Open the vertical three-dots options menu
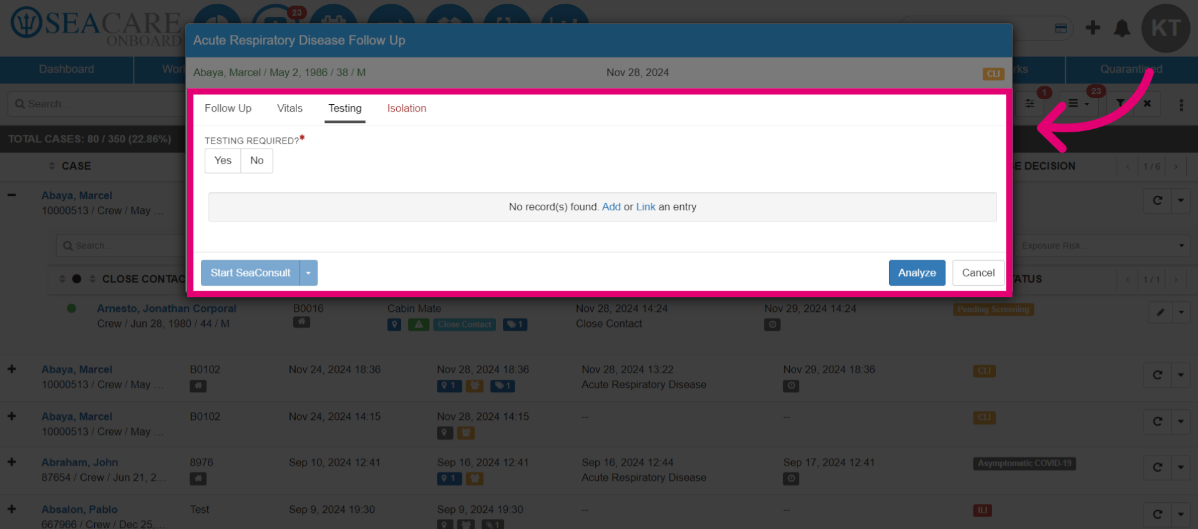Viewport: 1198px width, 529px height. [1181, 105]
